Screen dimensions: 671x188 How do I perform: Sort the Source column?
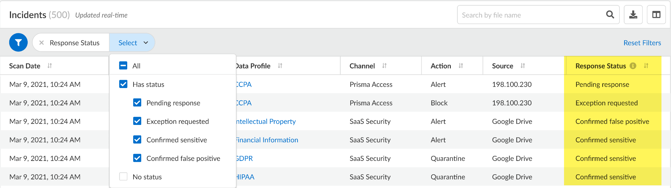[523, 66]
